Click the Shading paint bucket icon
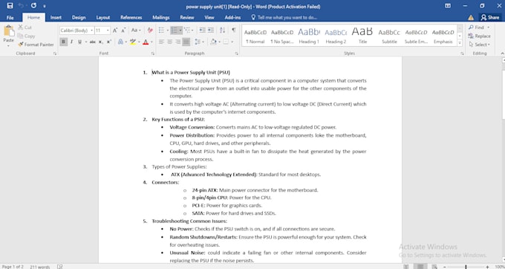The image size is (505, 269). coord(214,42)
